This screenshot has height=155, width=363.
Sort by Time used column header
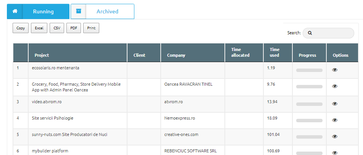[278, 53]
